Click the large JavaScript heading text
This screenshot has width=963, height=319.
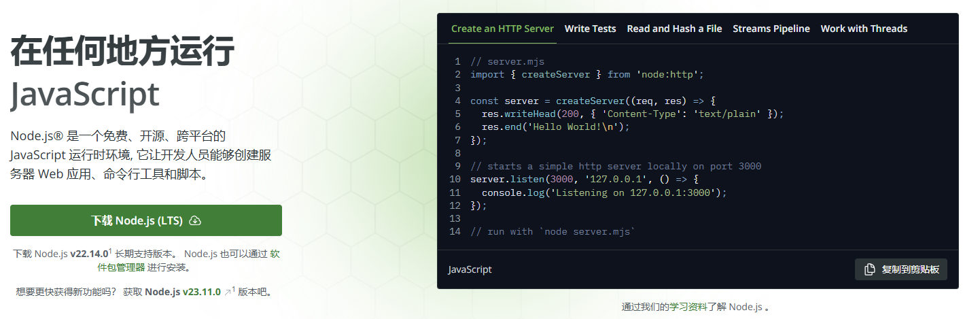pos(85,95)
